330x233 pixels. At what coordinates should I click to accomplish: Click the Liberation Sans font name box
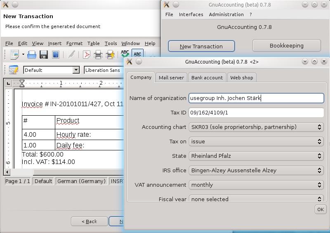[x=104, y=70]
